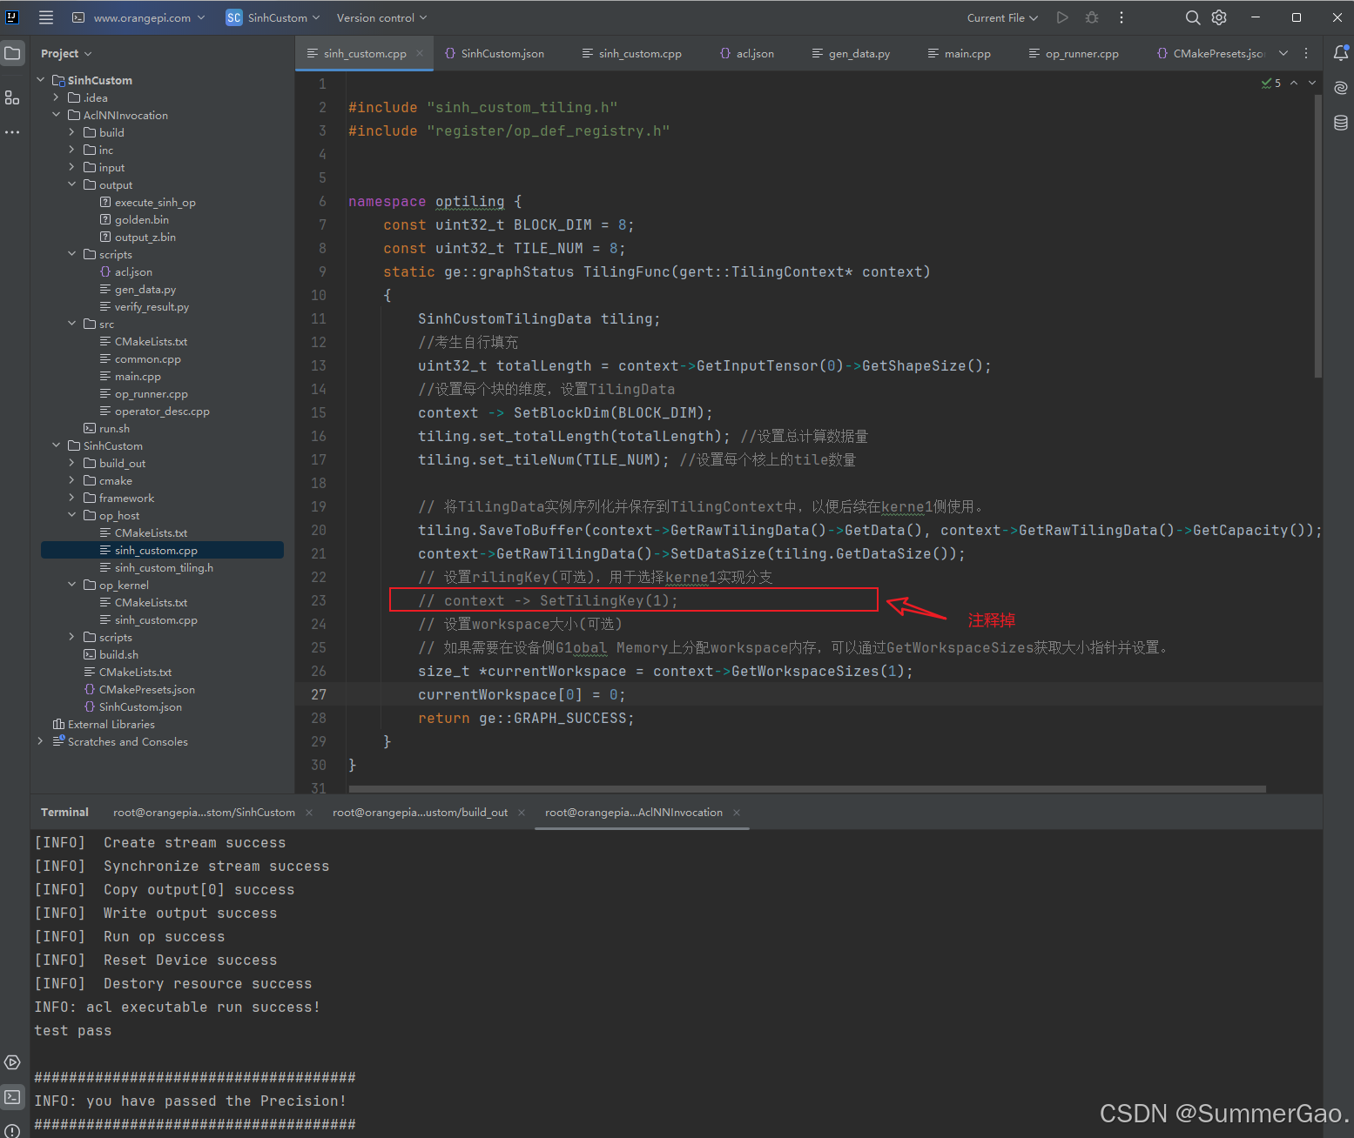Open the Structure tool window icon

[12, 97]
